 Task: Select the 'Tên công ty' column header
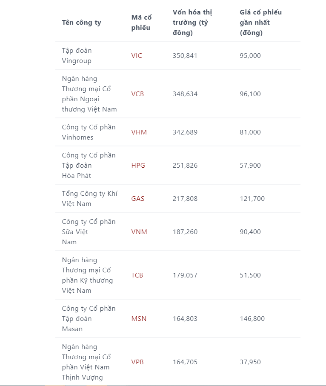tap(82, 23)
